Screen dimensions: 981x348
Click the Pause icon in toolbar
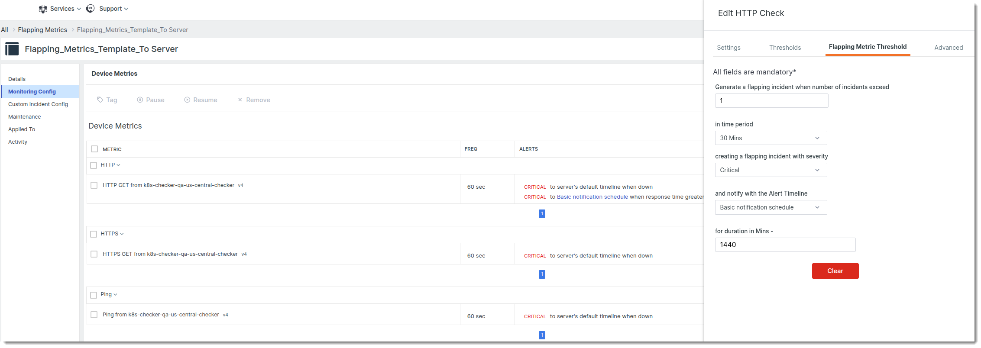click(x=140, y=100)
